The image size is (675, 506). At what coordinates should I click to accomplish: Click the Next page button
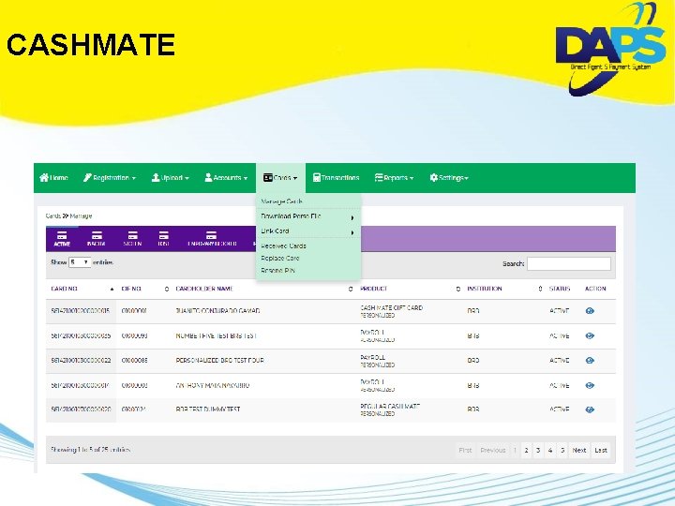[579, 450]
